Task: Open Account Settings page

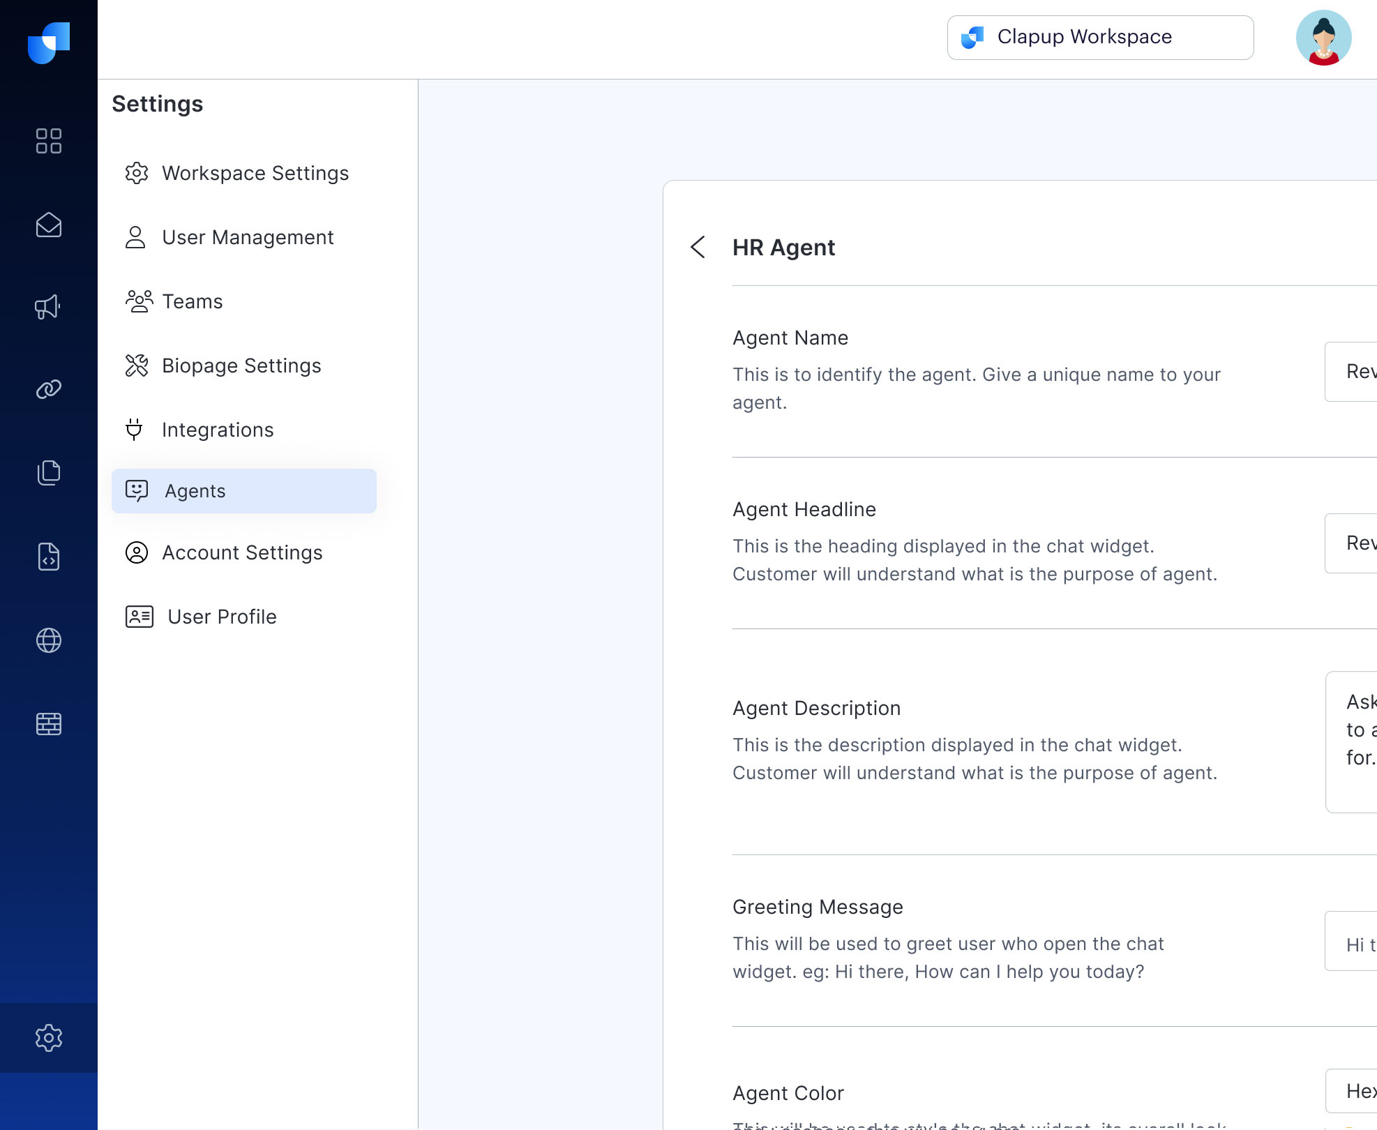Action: point(244,552)
